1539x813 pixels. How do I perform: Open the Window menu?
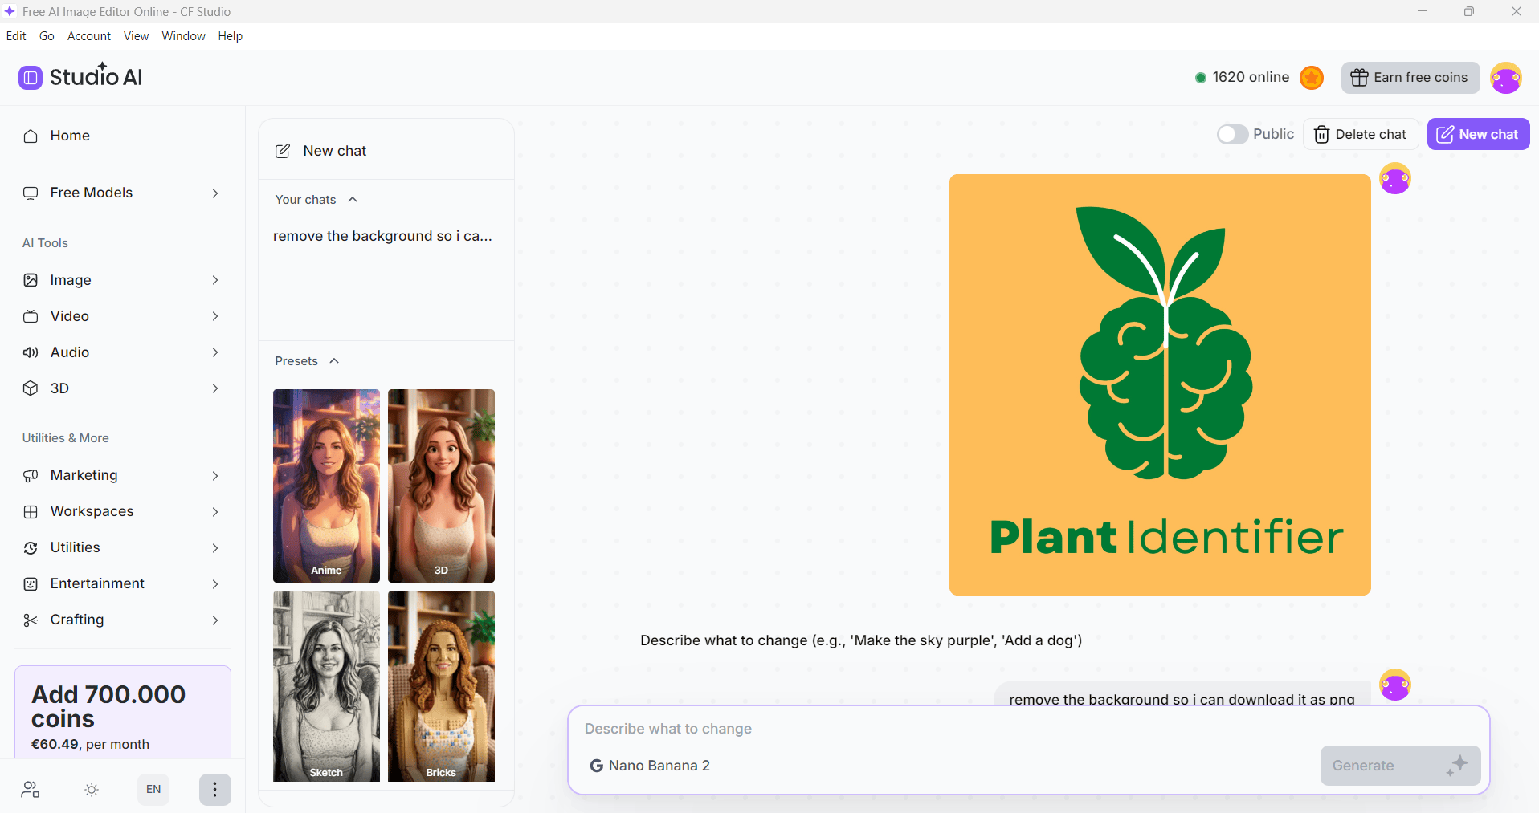[x=183, y=36]
